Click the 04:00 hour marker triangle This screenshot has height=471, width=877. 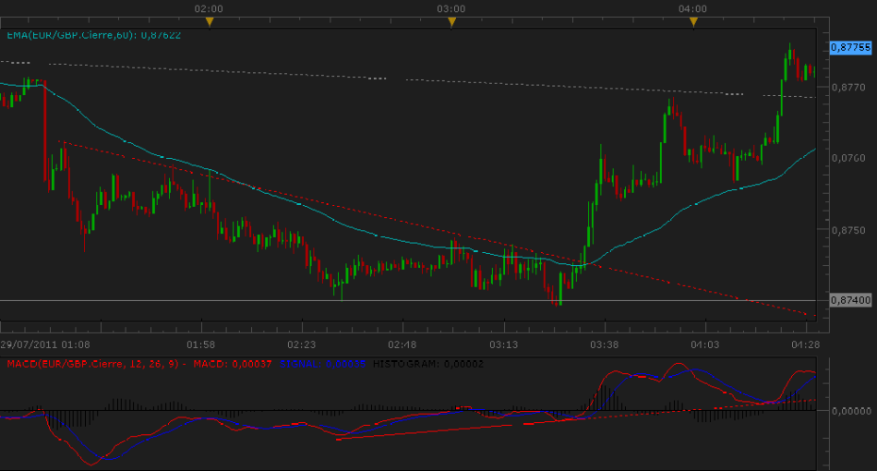[x=692, y=20]
